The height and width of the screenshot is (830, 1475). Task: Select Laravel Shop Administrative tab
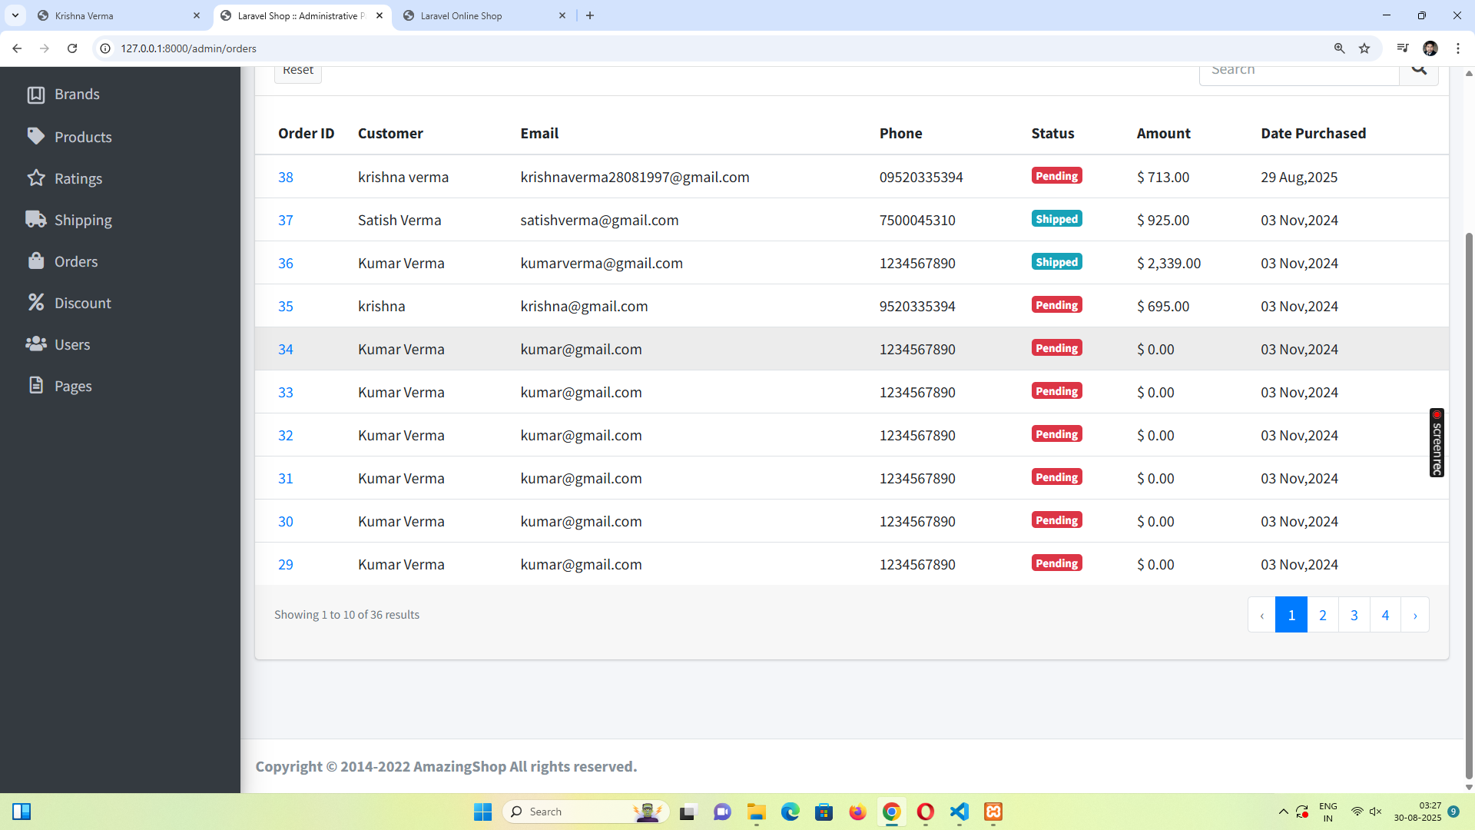pyautogui.click(x=303, y=15)
